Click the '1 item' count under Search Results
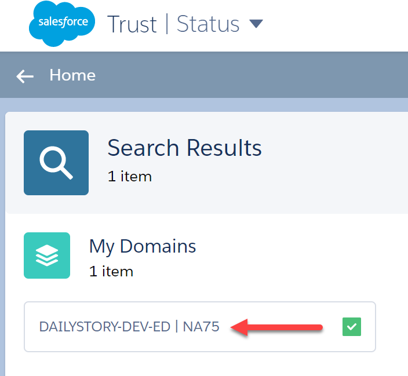Image resolution: width=408 pixels, height=376 pixels. coord(130,177)
